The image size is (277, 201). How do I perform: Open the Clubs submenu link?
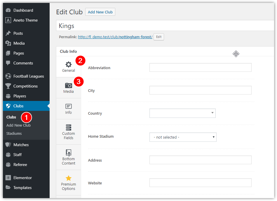tap(11, 117)
